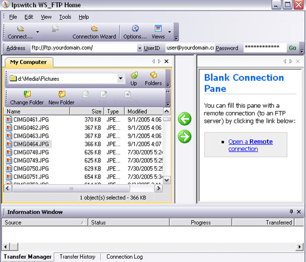Open the View menu

click(x=46, y=17)
